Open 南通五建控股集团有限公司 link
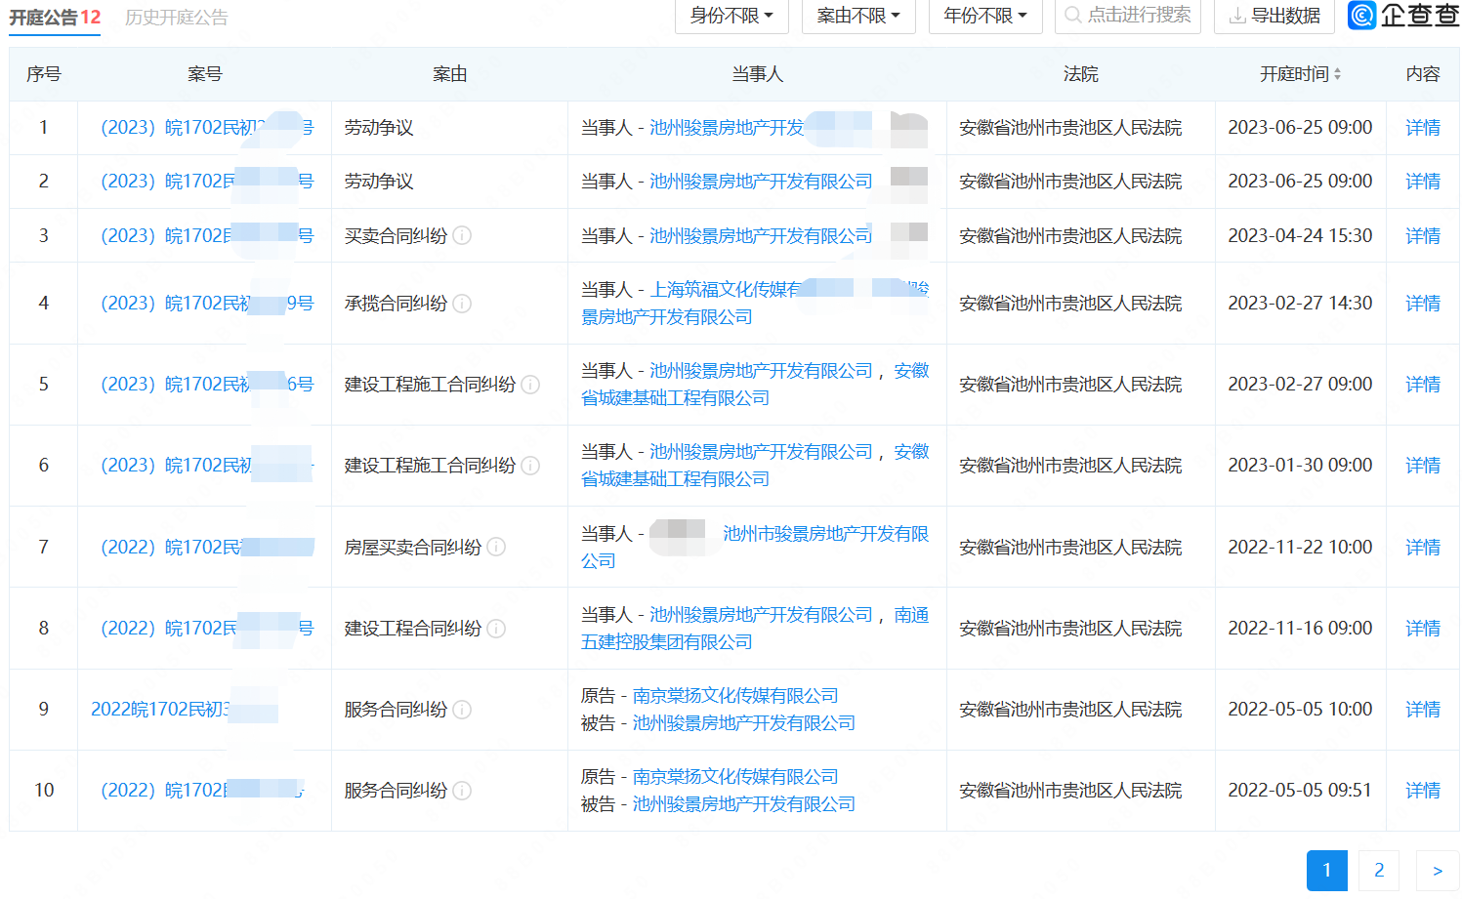 755,629
